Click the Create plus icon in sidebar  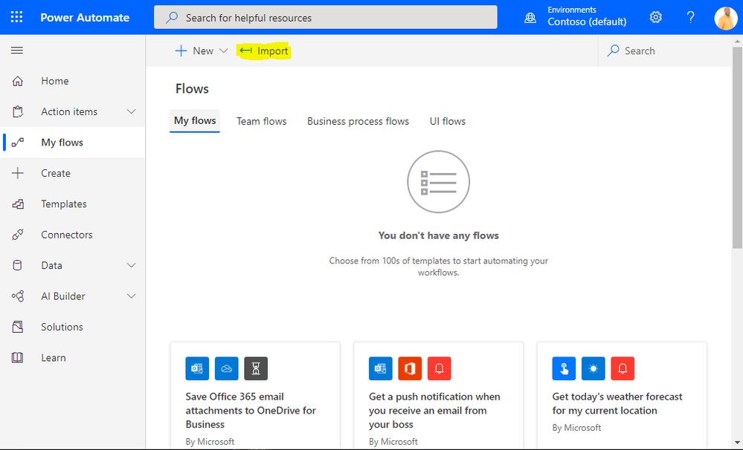(x=18, y=173)
